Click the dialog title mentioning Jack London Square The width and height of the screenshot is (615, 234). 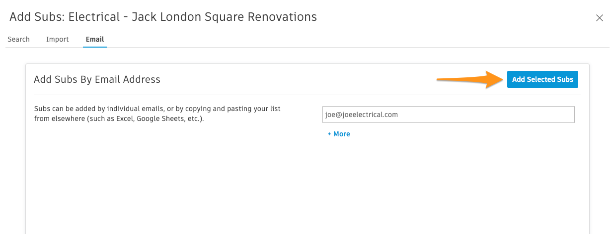(x=163, y=17)
